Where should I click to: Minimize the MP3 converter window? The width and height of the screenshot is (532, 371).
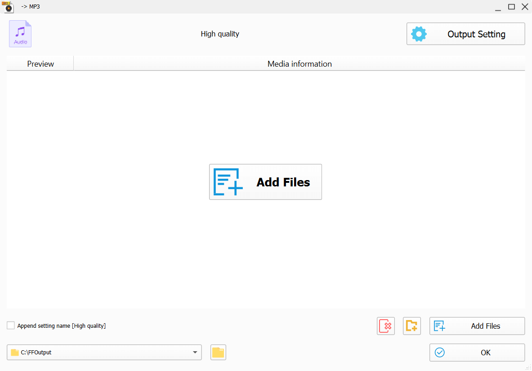pos(497,7)
